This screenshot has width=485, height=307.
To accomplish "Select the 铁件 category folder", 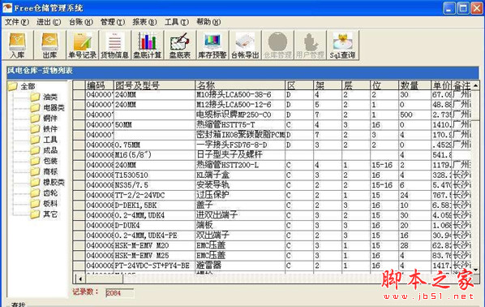I will tap(50, 129).
